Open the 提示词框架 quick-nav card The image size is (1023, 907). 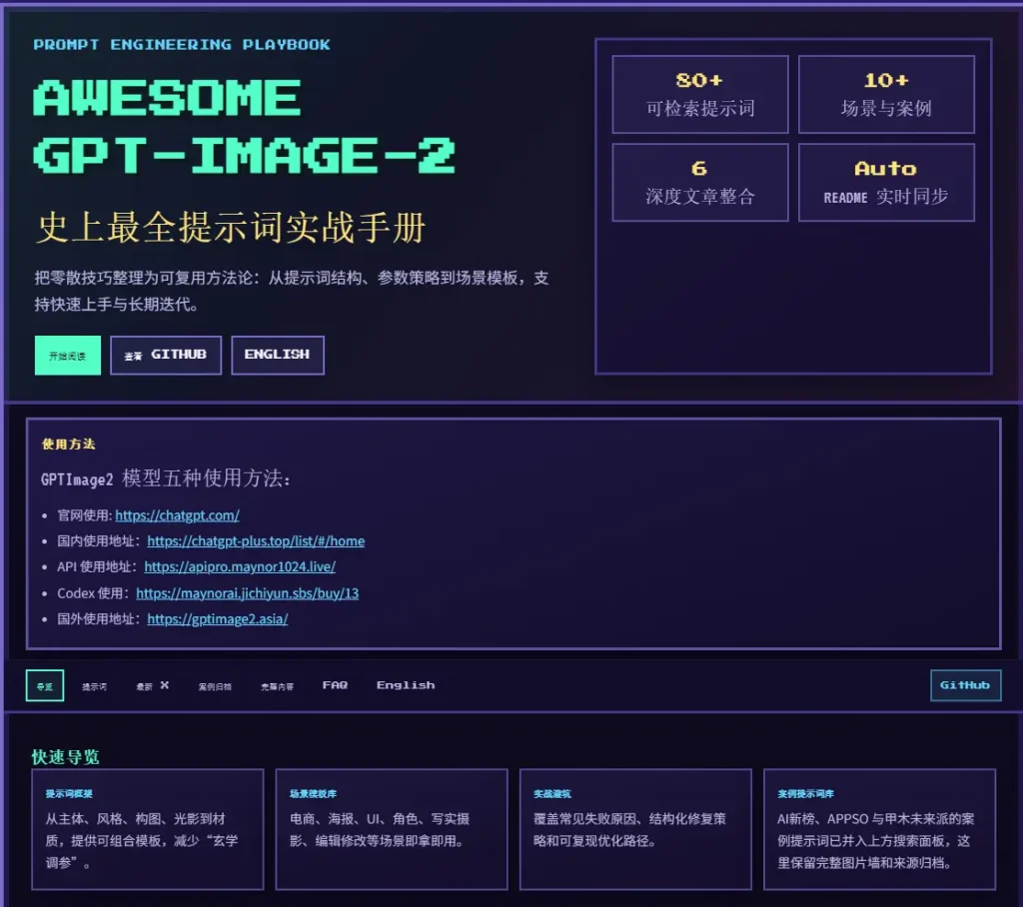(148, 829)
